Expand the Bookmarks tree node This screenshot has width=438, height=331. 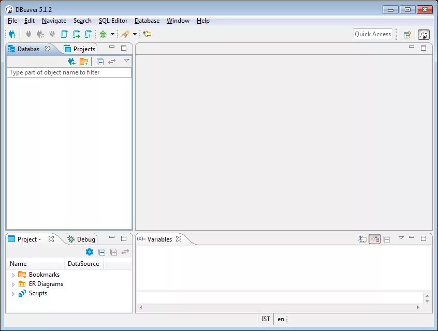pyautogui.click(x=13, y=275)
